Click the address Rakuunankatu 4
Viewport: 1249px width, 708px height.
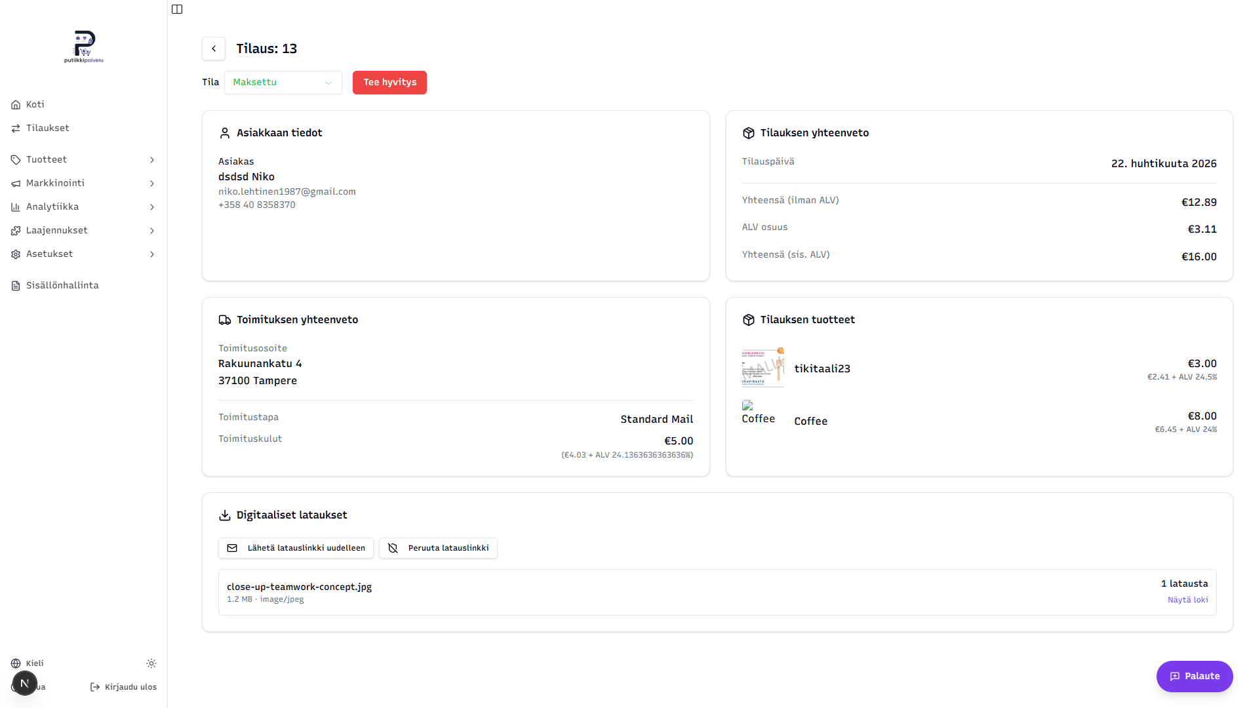pyautogui.click(x=260, y=363)
